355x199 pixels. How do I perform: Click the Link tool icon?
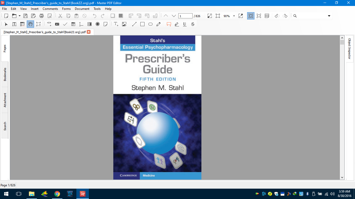(x=49, y=24)
